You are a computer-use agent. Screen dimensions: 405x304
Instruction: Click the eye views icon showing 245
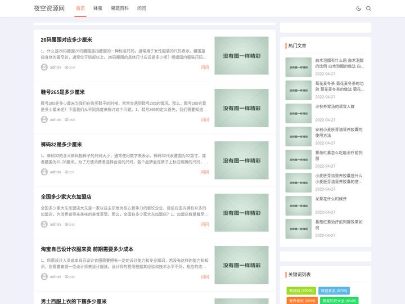click(x=66, y=276)
